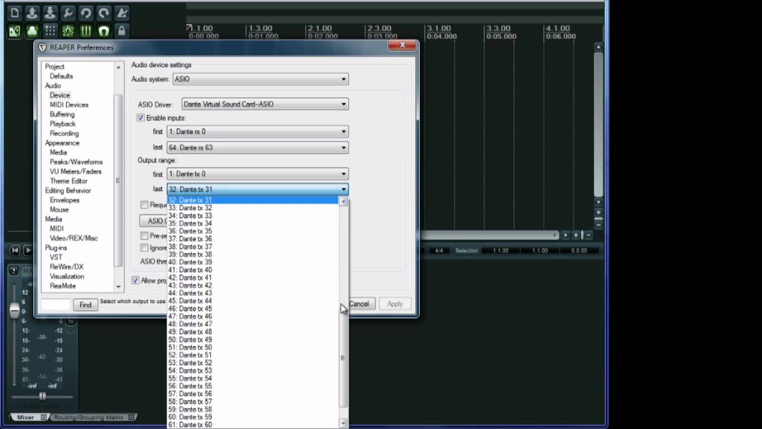762x429 pixels.
Task: Open the ASIO Driver dropdown
Action: 265,104
